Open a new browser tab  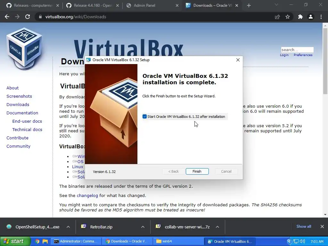coord(249,5)
